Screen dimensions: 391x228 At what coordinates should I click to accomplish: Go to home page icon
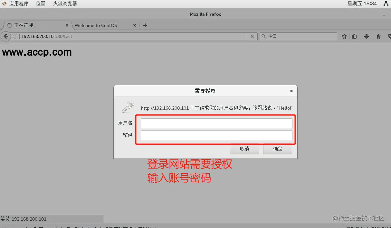coord(379,36)
